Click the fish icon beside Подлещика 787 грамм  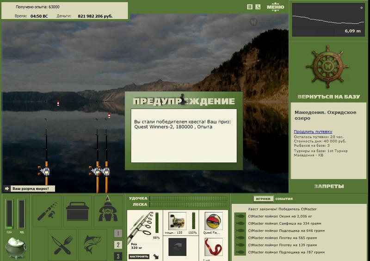[x=240, y=252]
